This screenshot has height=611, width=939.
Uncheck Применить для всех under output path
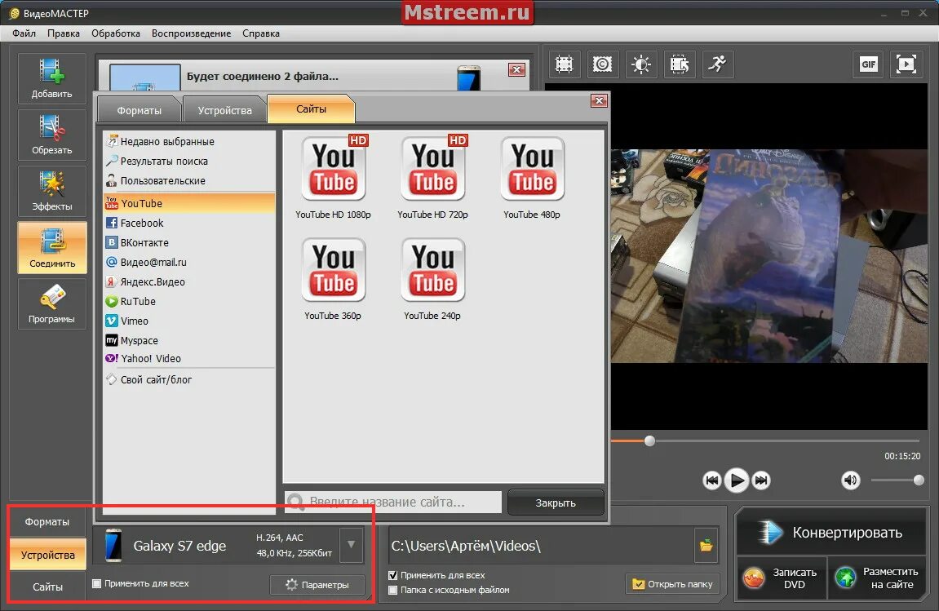tap(393, 575)
